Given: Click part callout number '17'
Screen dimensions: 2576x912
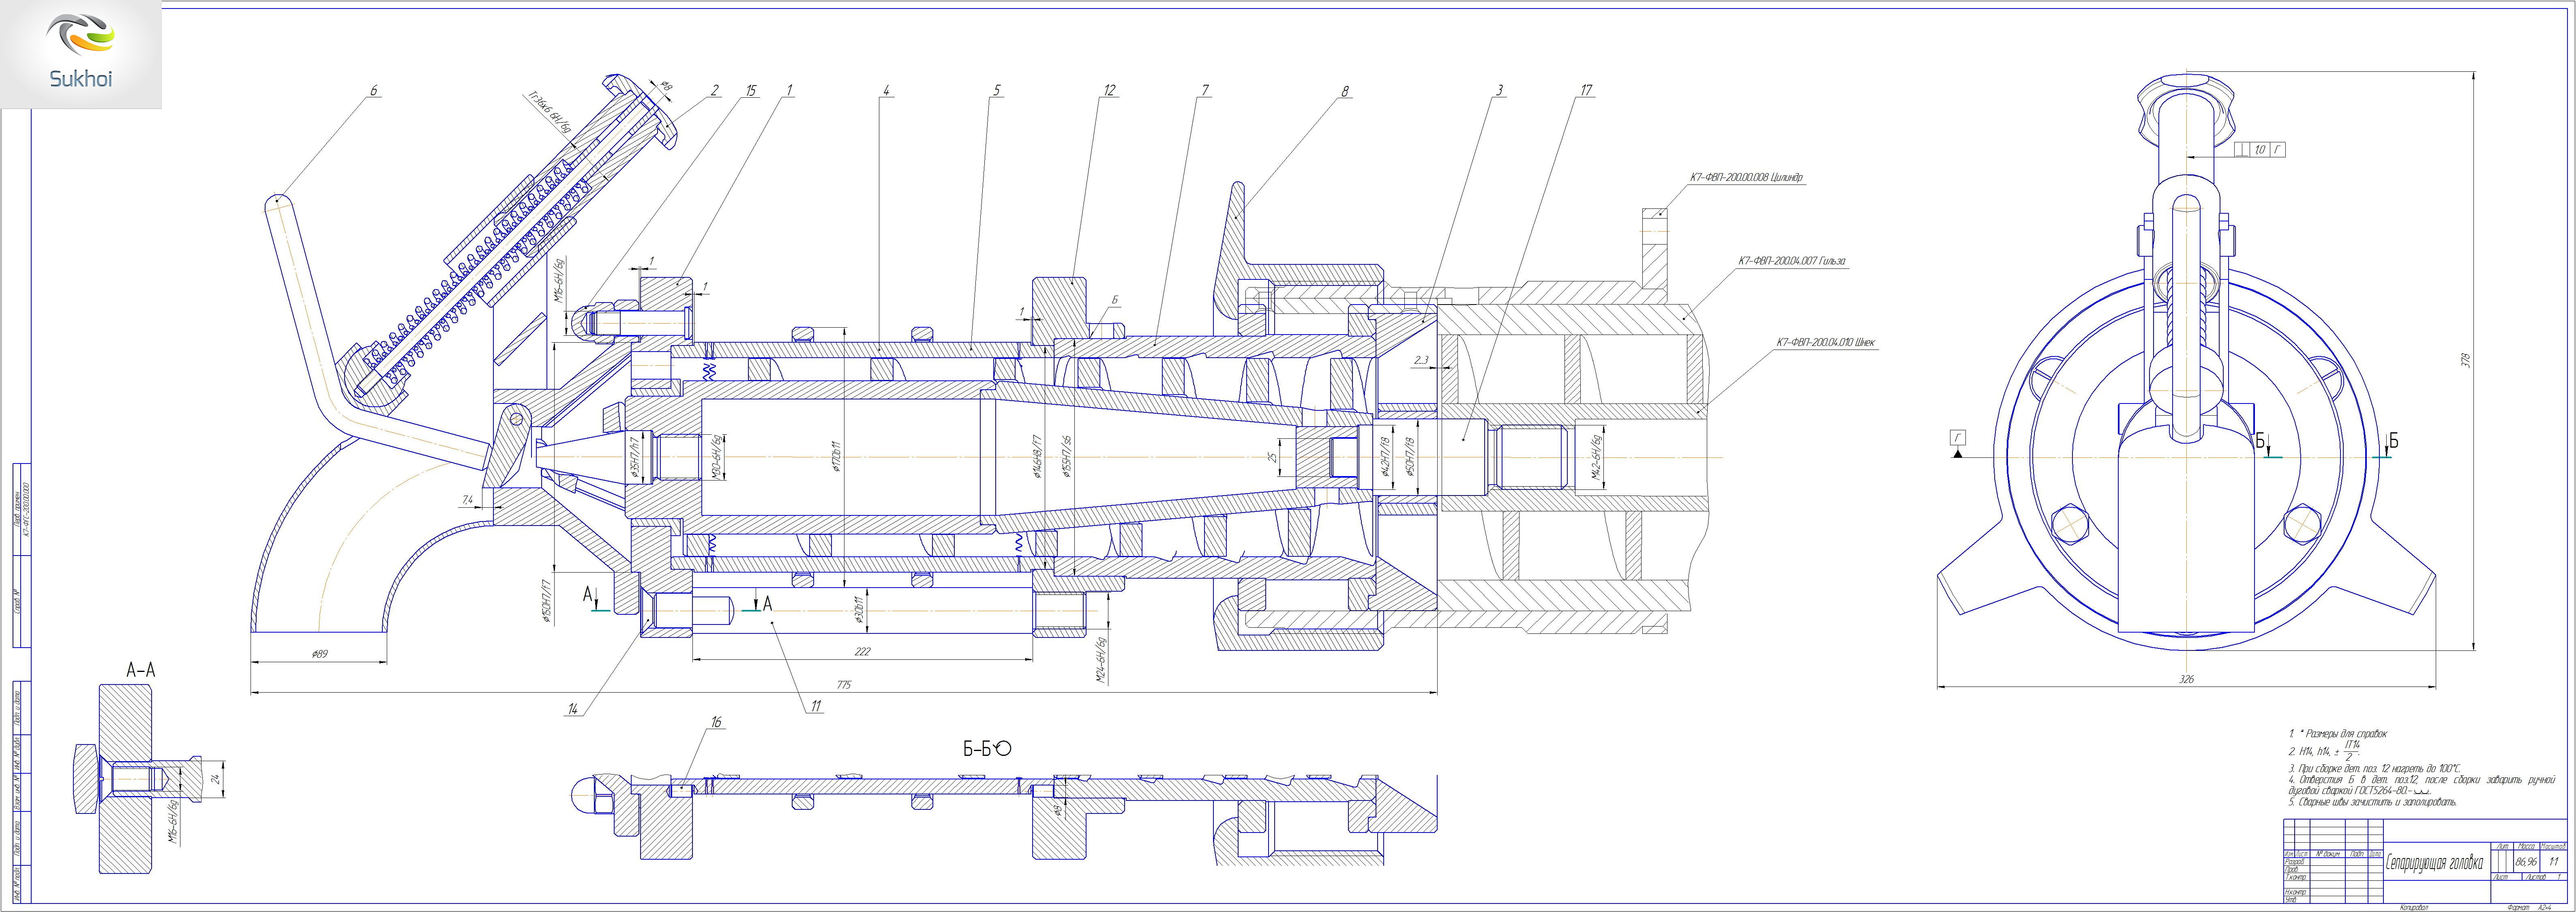Looking at the screenshot, I should tap(1585, 91).
